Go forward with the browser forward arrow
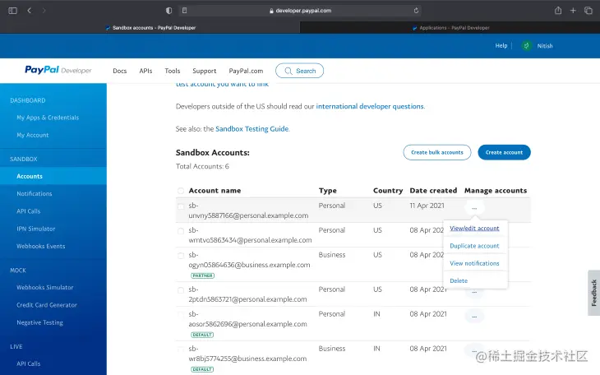The height and width of the screenshot is (375, 600). [x=44, y=11]
